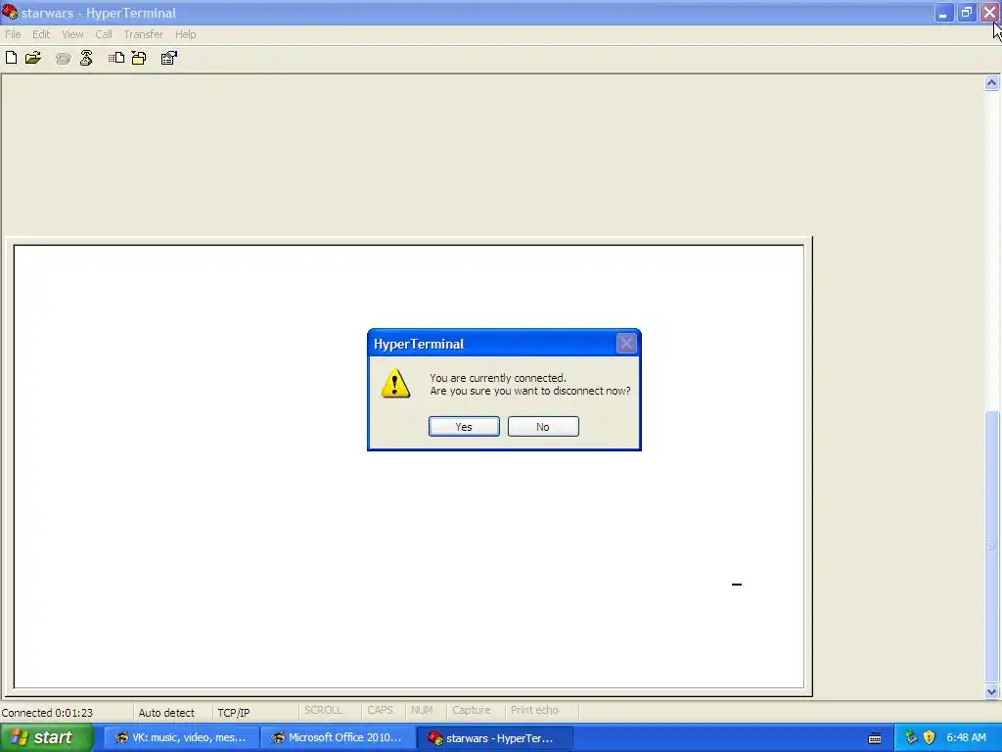Click the Capture status indicator
Screen dimensions: 1002x752
(471, 711)
